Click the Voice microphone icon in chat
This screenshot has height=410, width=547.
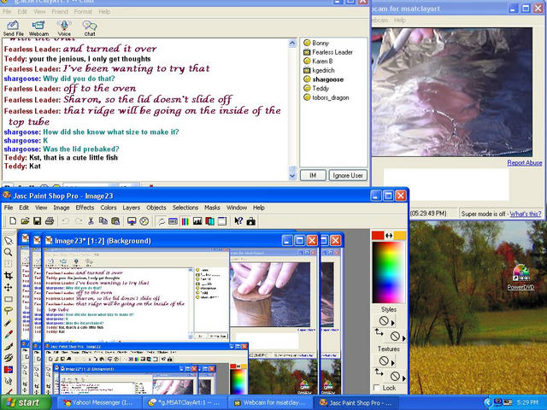64,28
